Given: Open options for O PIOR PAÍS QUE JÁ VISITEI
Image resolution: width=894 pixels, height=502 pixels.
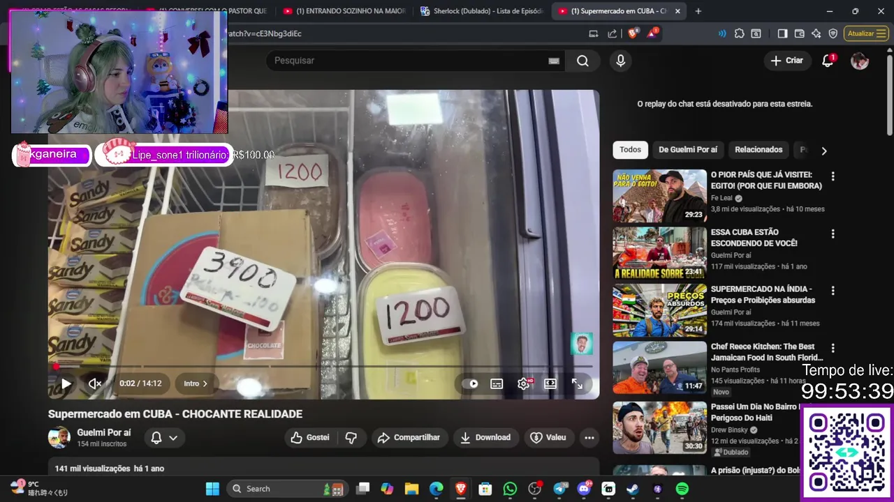Looking at the screenshot, I should (x=833, y=176).
